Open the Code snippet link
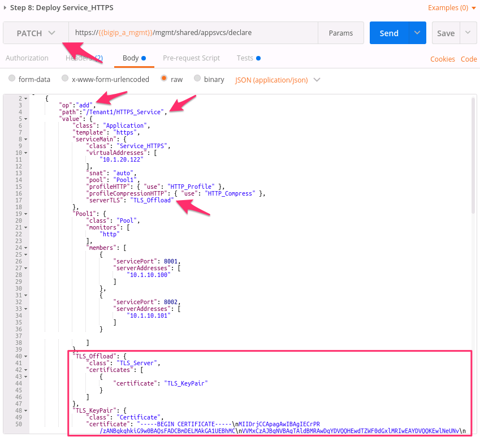The width and height of the screenshot is (480, 437). click(469, 59)
